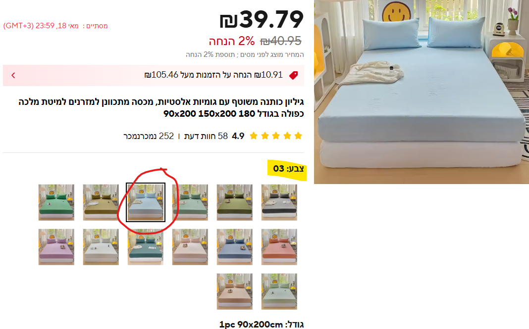Select the dark olive green bedsheet swatch
Screen dimensions: 529x329
(234, 202)
